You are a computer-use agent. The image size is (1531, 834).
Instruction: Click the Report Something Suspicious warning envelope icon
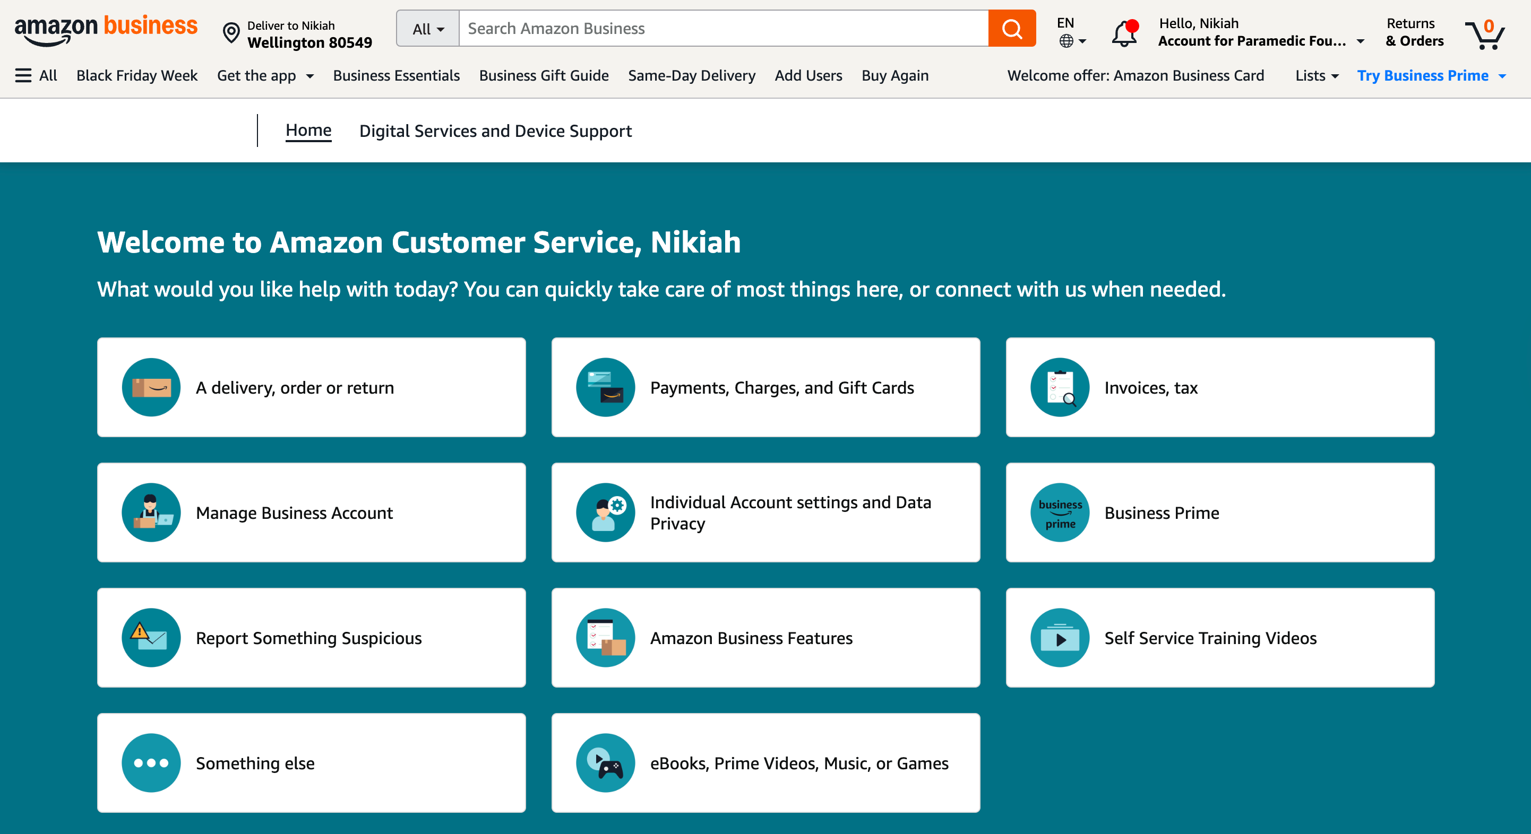151,638
